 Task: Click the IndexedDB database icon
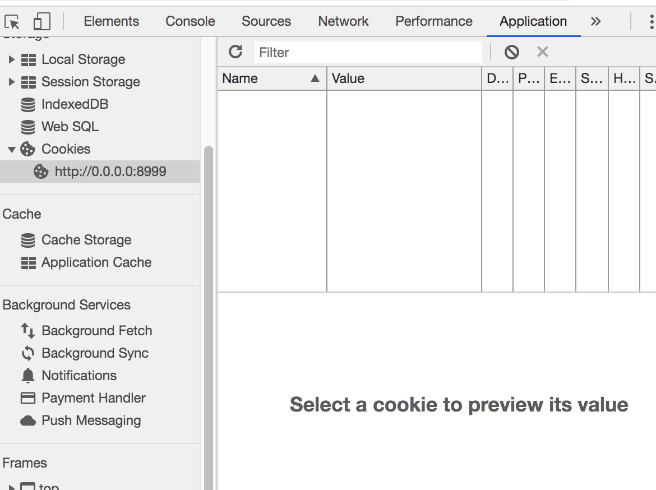(x=28, y=104)
